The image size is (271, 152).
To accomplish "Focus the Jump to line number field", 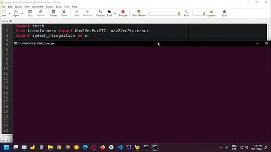I will click(x=200, y=13).
